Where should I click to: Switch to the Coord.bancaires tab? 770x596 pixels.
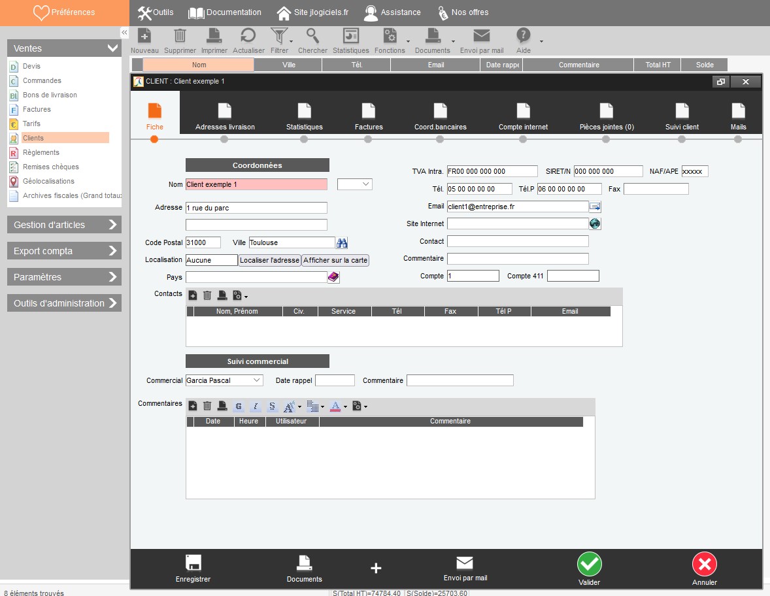click(x=440, y=117)
